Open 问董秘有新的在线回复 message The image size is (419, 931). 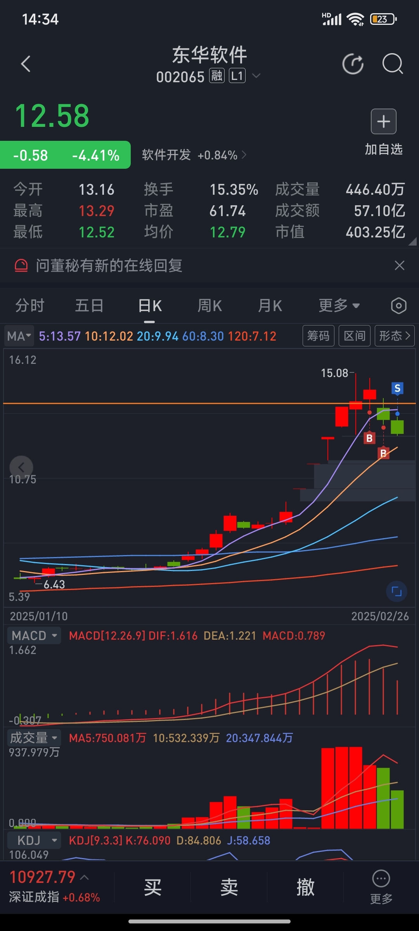point(109,266)
